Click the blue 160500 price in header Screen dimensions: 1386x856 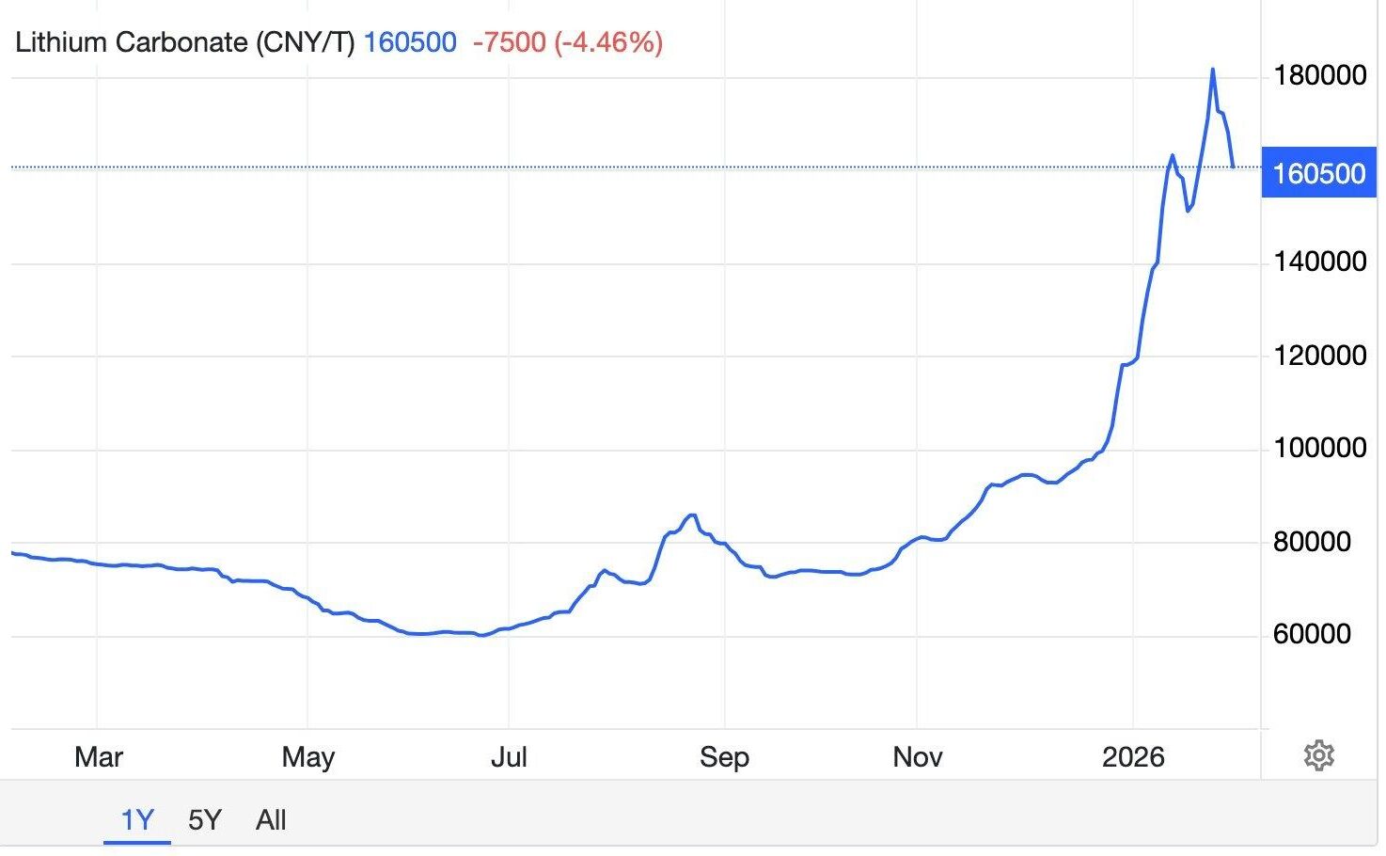click(410, 42)
